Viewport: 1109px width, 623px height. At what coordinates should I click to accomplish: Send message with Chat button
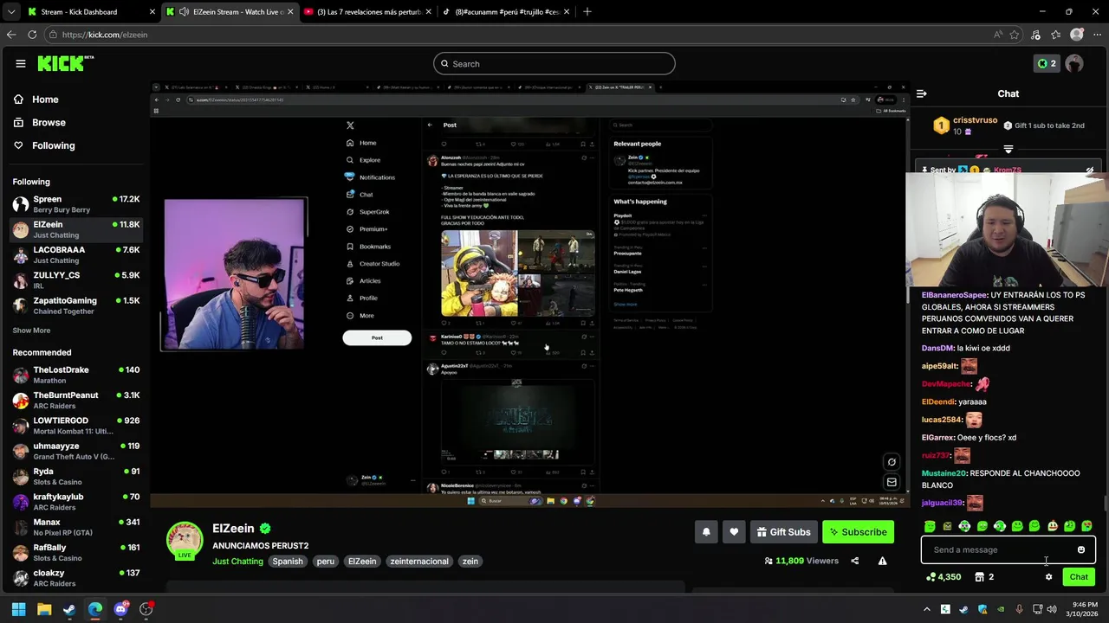(1079, 577)
